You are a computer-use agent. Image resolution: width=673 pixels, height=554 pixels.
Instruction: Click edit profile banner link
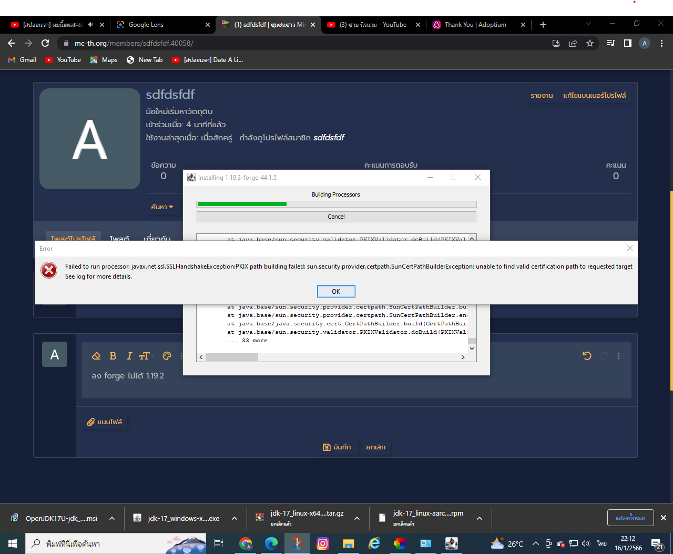pyautogui.click(x=595, y=96)
